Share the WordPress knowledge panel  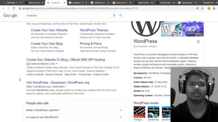[x=198, y=41]
